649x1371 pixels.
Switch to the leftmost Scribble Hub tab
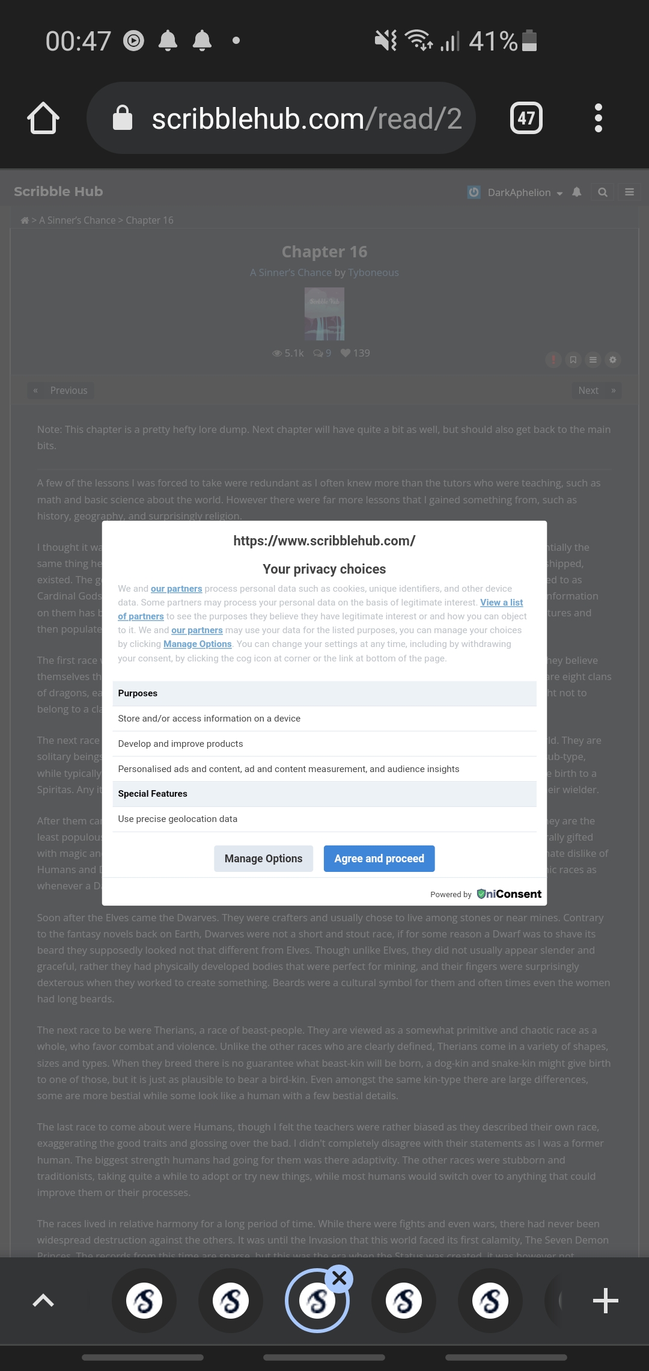click(x=144, y=1301)
